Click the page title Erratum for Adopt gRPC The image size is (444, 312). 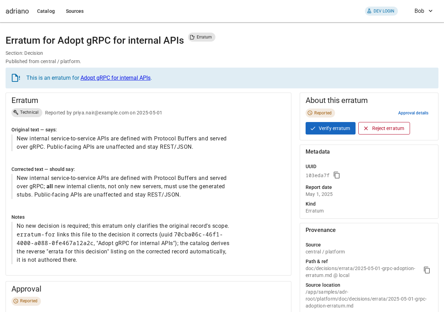[x=95, y=40]
